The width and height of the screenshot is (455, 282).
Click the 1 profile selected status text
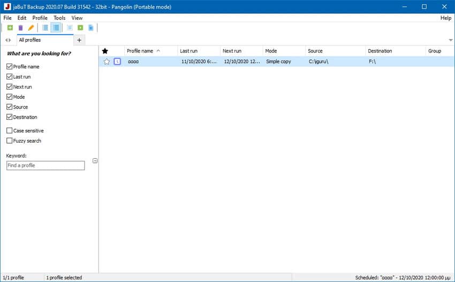tap(64, 277)
